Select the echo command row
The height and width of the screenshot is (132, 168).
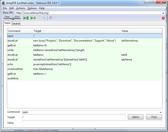coord(85,64)
